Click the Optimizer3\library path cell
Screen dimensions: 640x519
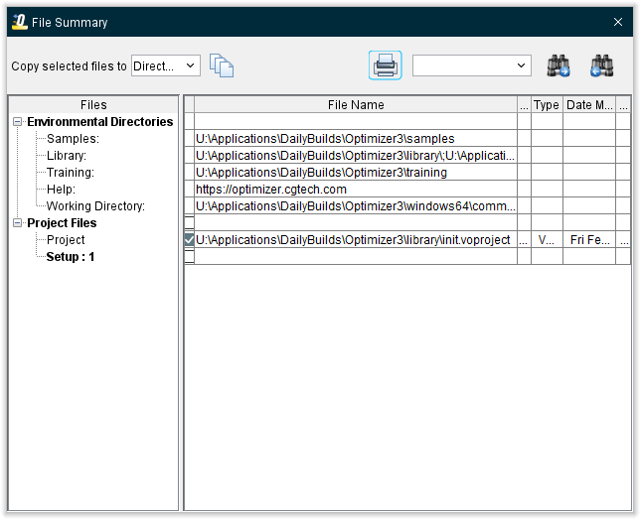(x=356, y=156)
